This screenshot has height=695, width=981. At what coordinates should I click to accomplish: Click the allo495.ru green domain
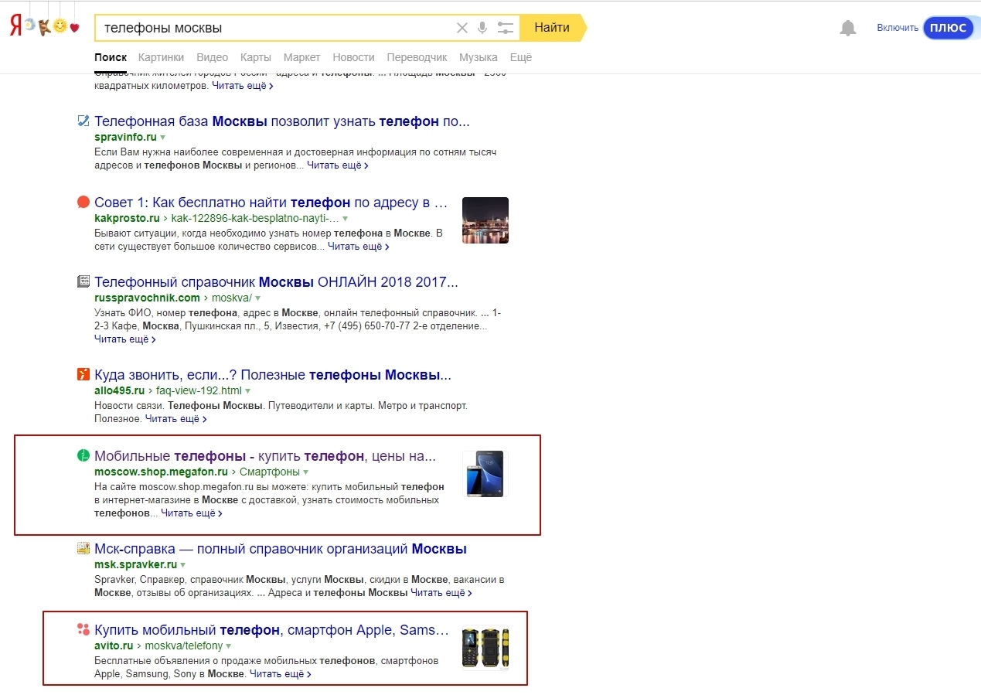tap(119, 391)
